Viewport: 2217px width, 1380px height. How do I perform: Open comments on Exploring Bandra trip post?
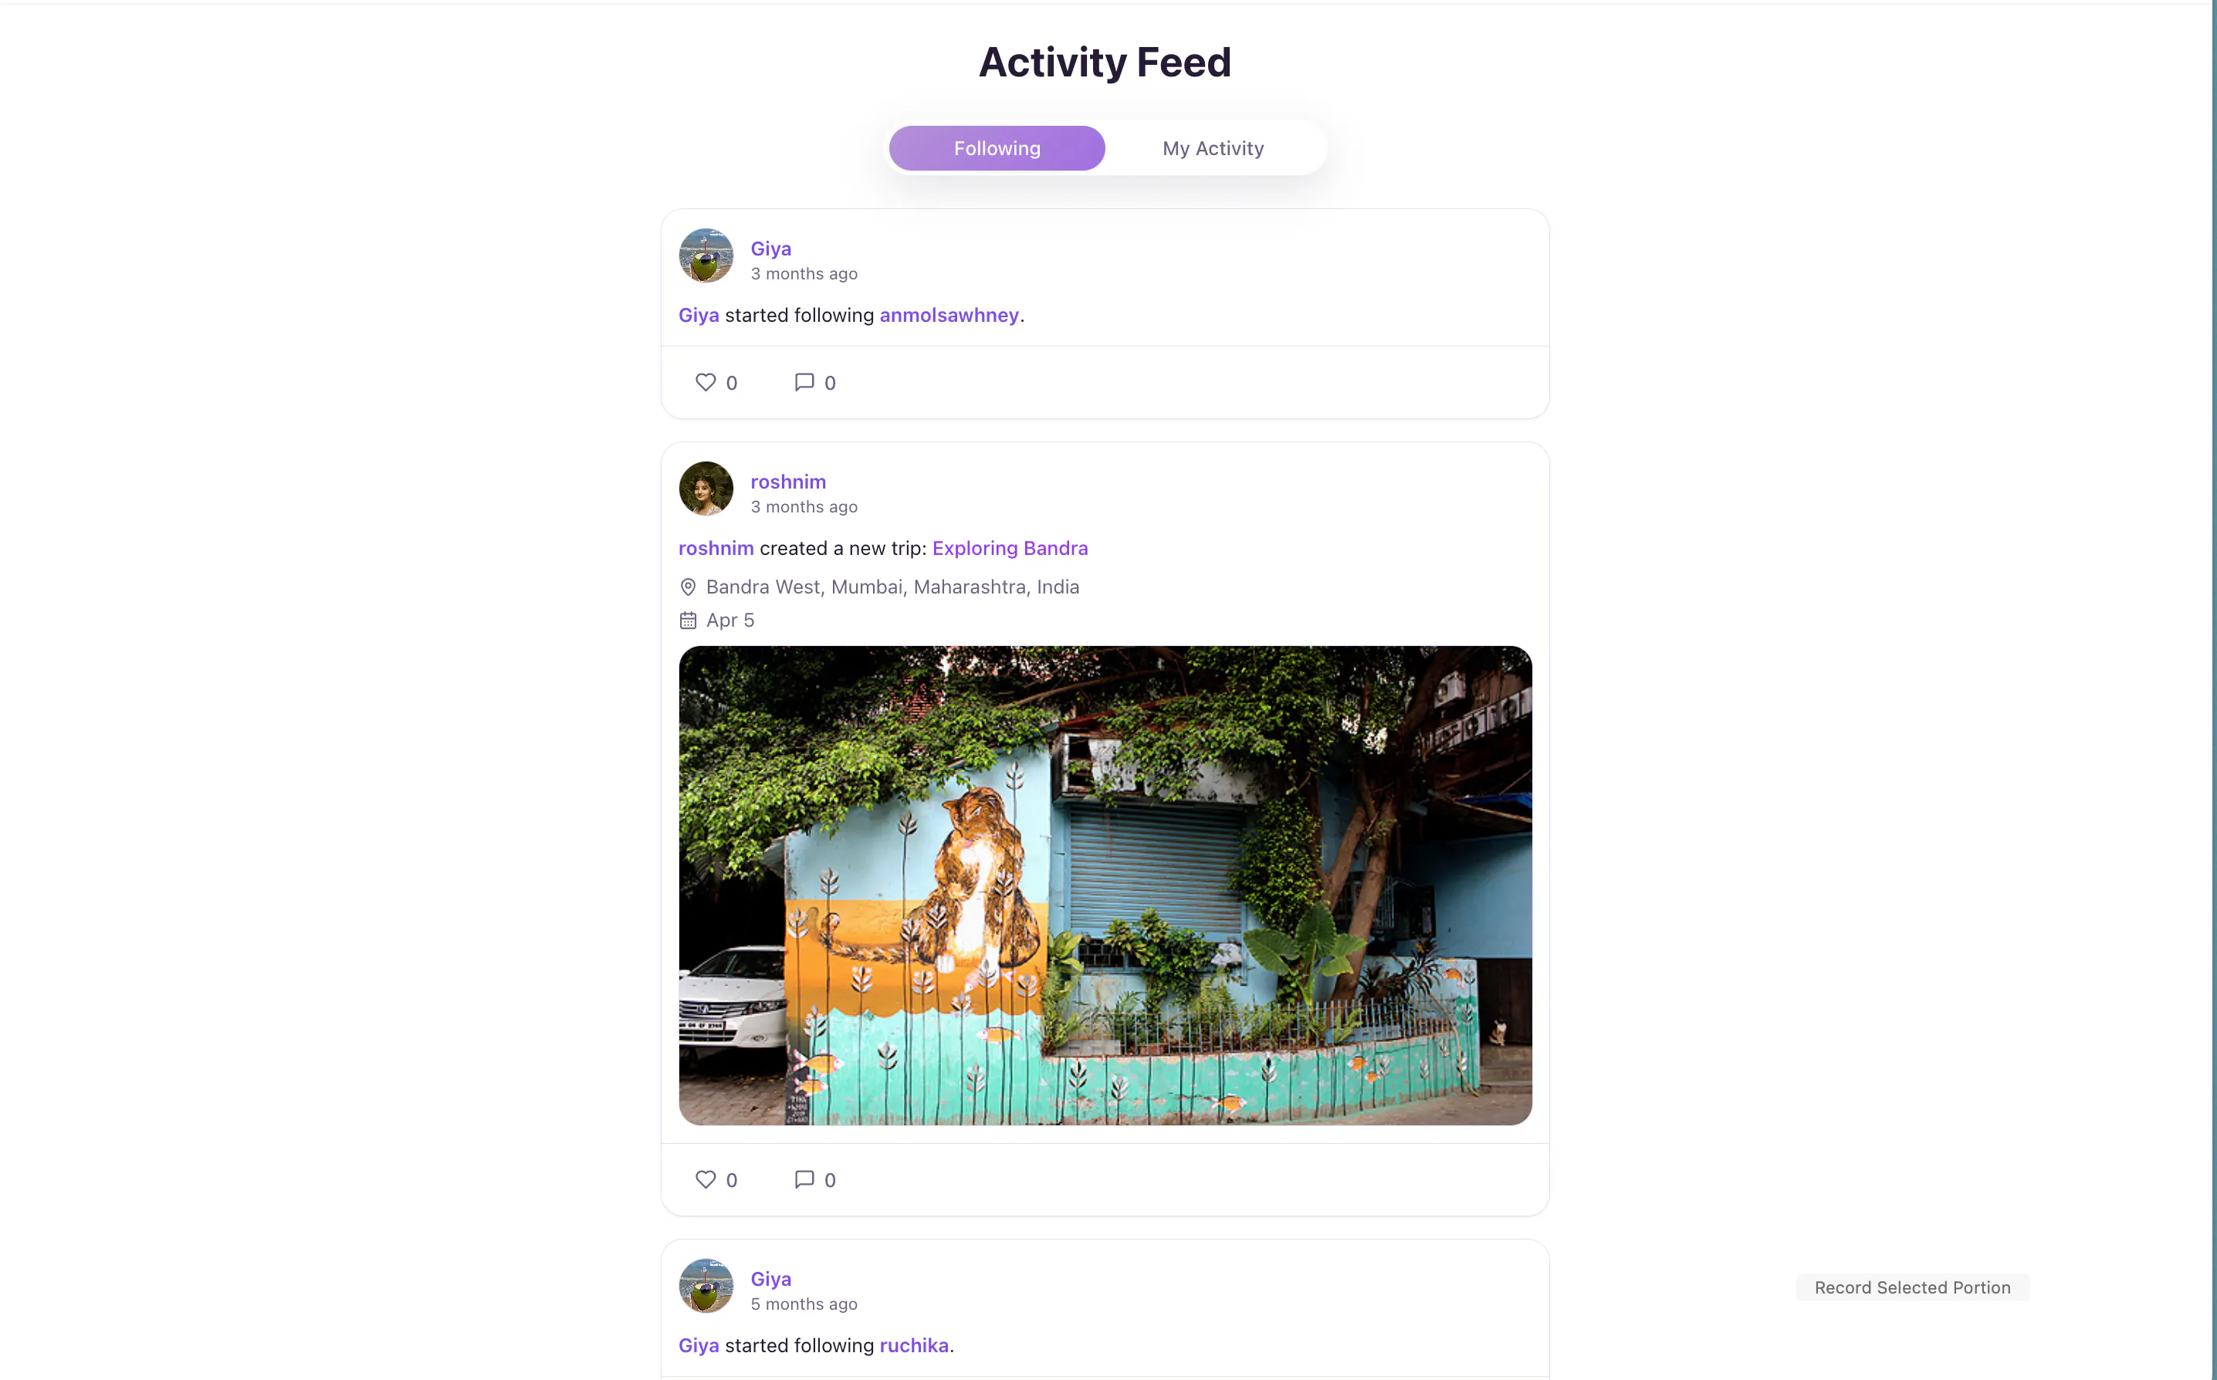(x=804, y=1179)
